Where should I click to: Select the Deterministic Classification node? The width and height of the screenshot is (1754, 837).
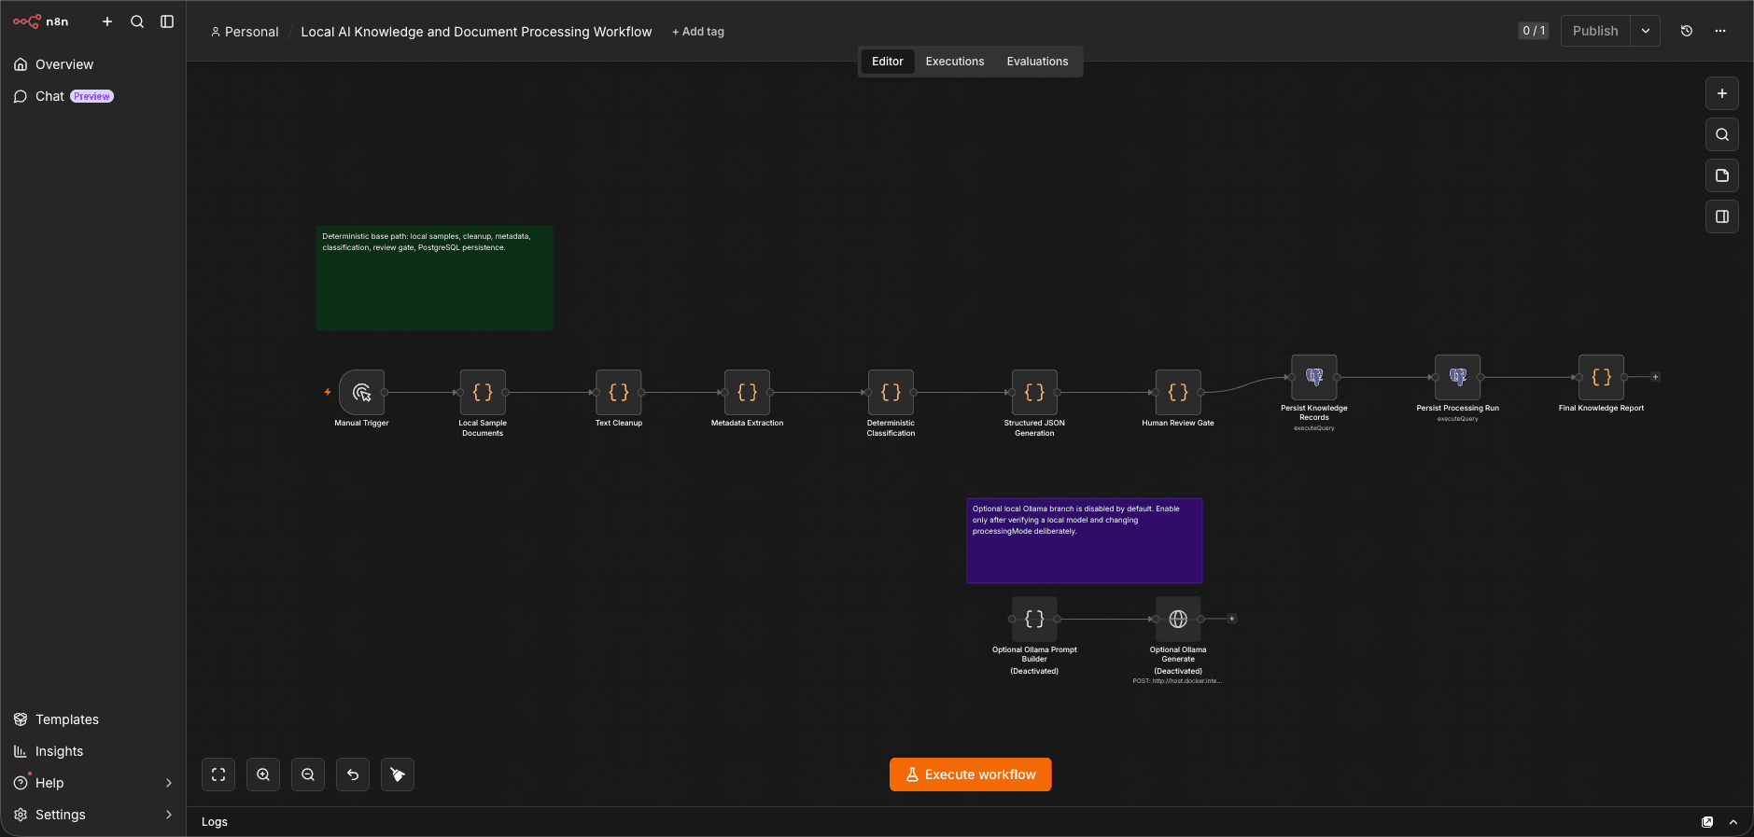pyautogui.click(x=891, y=393)
